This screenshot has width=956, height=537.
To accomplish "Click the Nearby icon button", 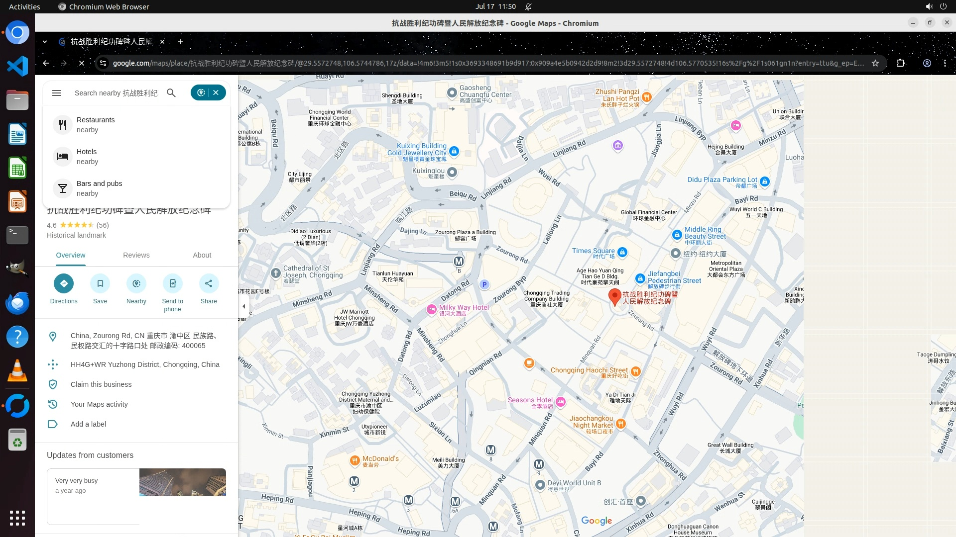I will click(136, 283).
